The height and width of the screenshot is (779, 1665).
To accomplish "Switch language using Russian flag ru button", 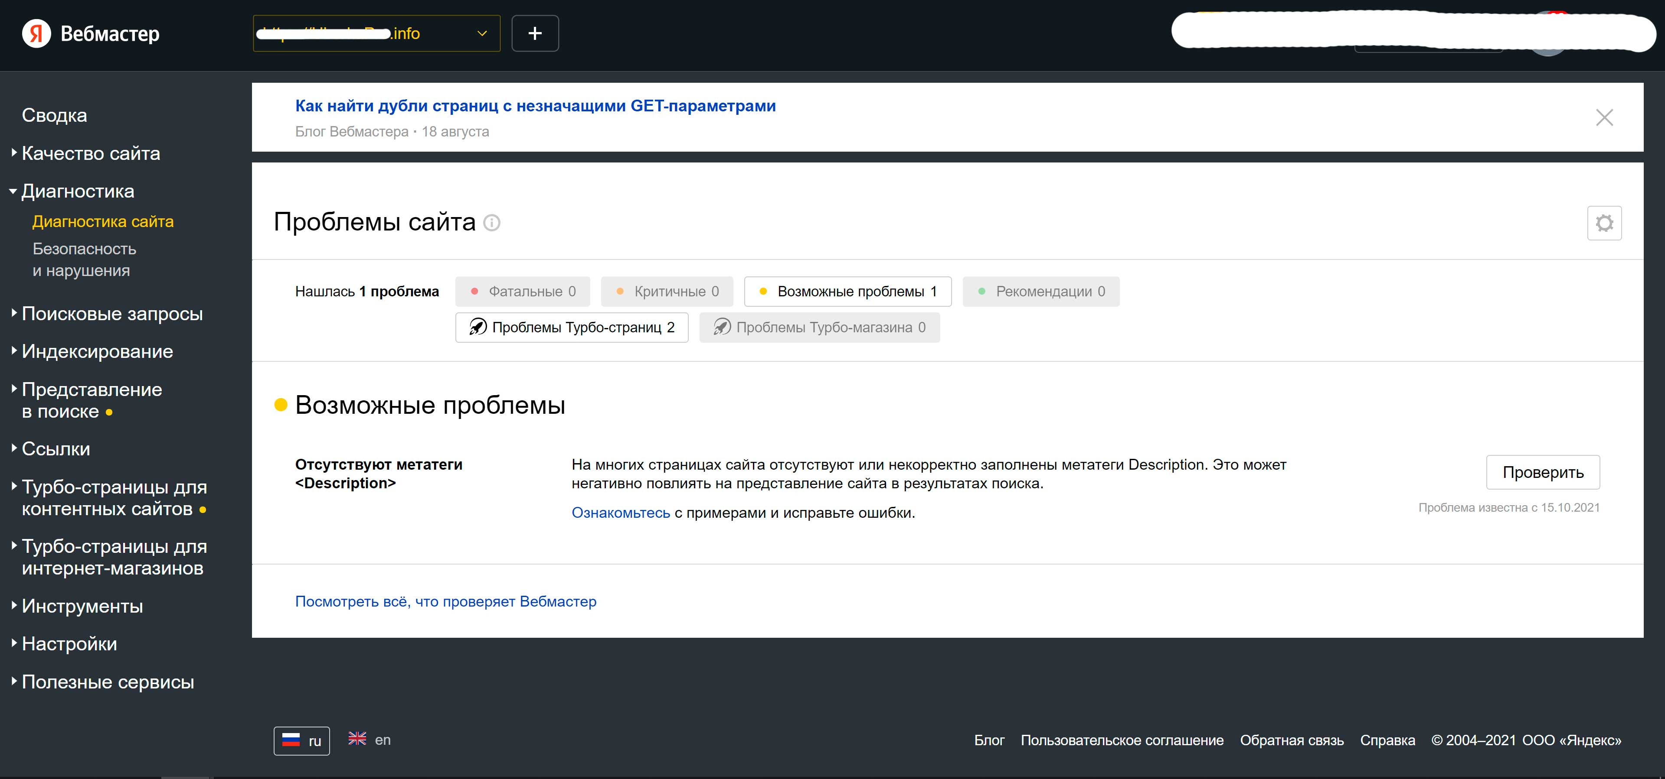I will point(302,740).
